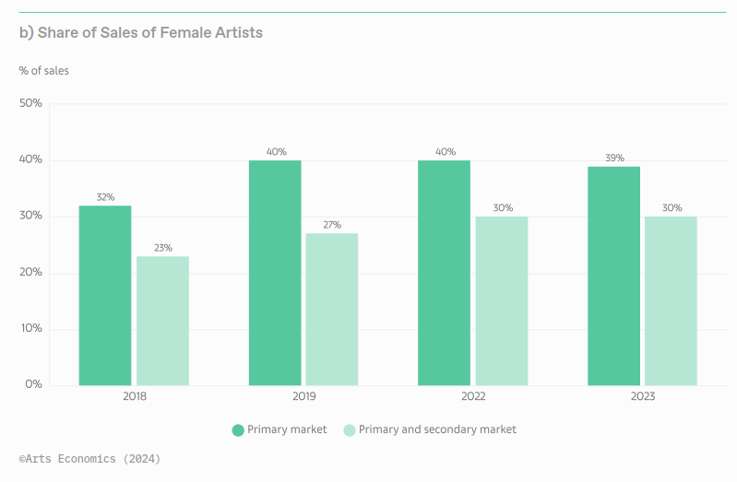Click the dark green Primary market legend dot

click(x=238, y=430)
